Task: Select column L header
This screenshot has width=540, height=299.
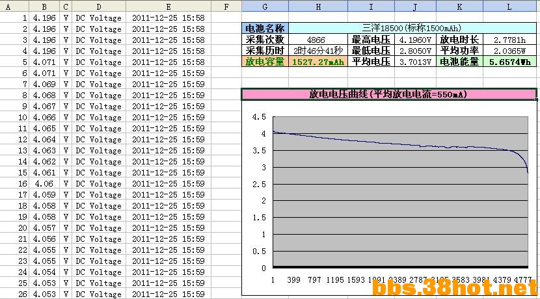Action: 509,6
